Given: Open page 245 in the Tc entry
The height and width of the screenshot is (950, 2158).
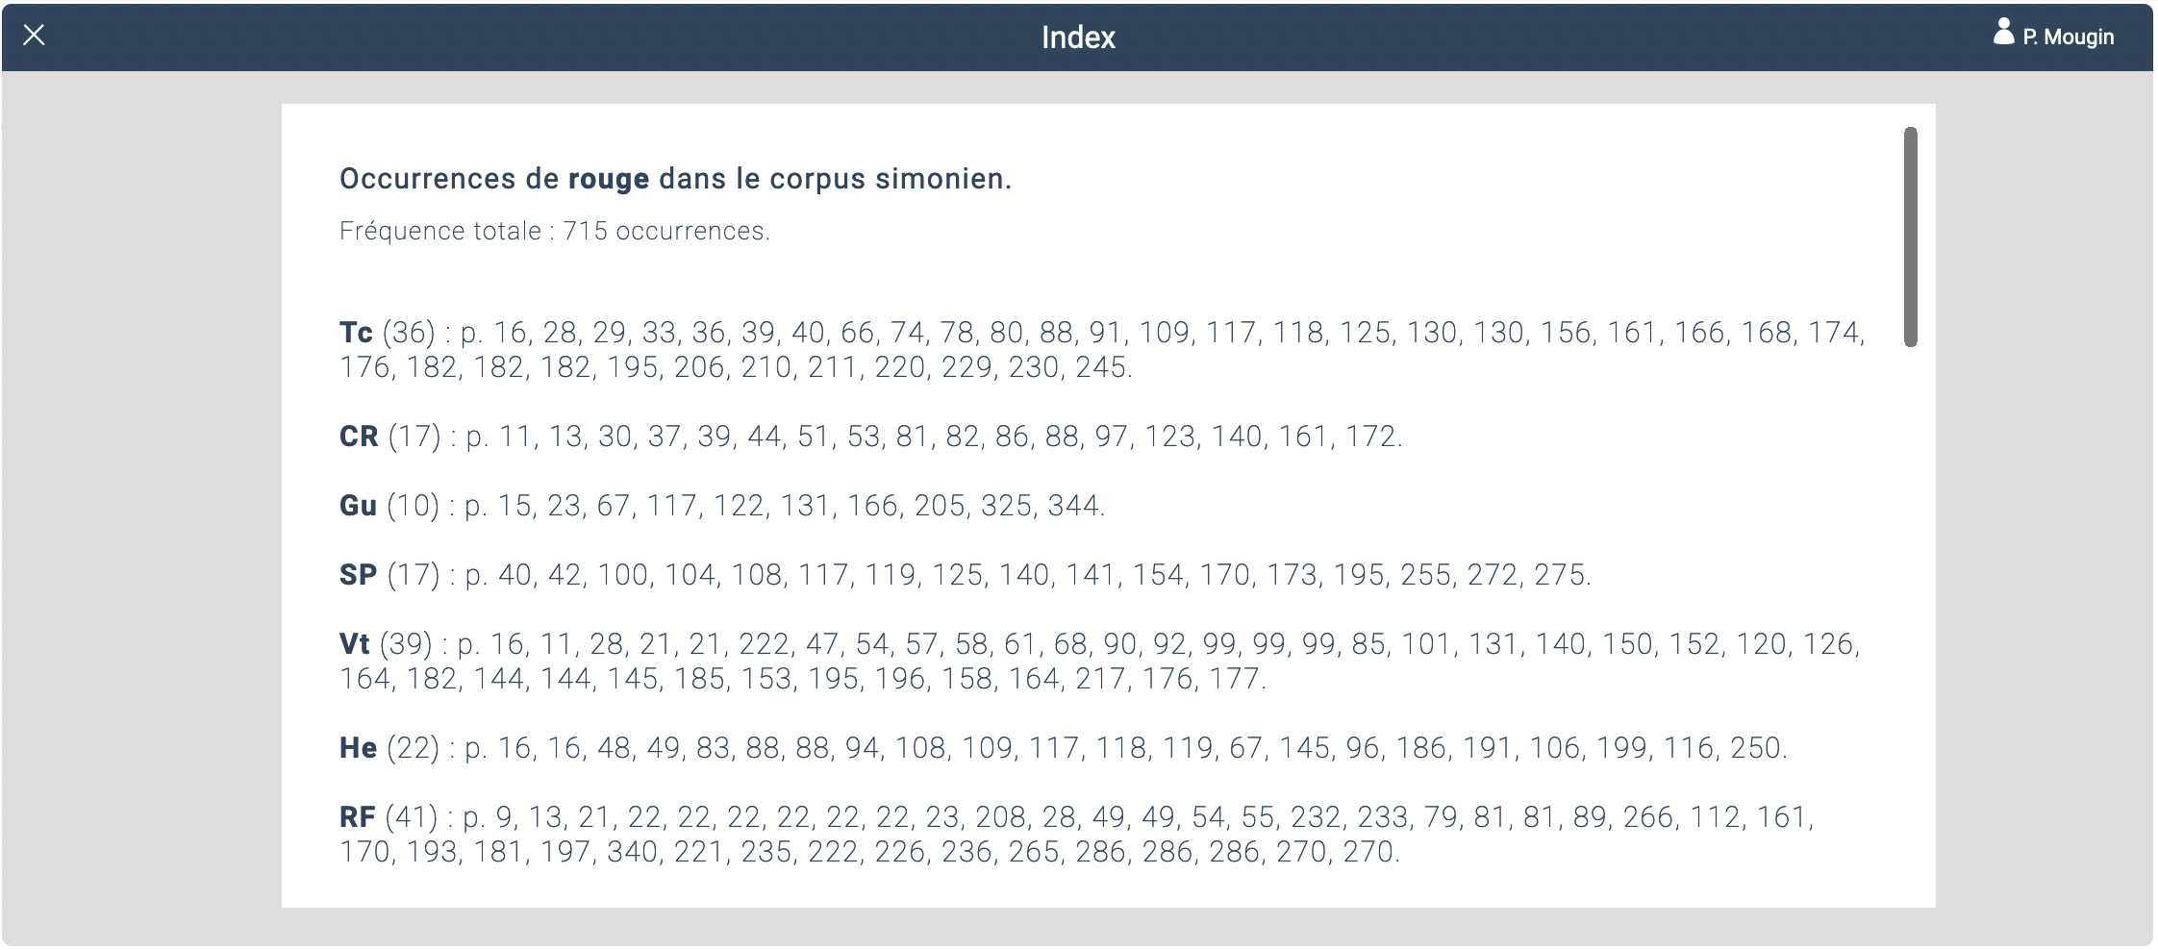Looking at the screenshot, I should tap(1100, 367).
